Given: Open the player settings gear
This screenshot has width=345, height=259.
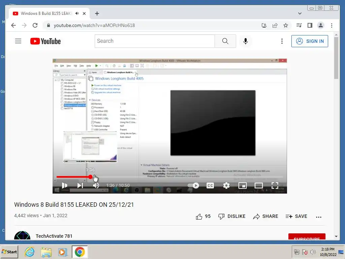Looking at the screenshot, I should [x=226, y=185].
